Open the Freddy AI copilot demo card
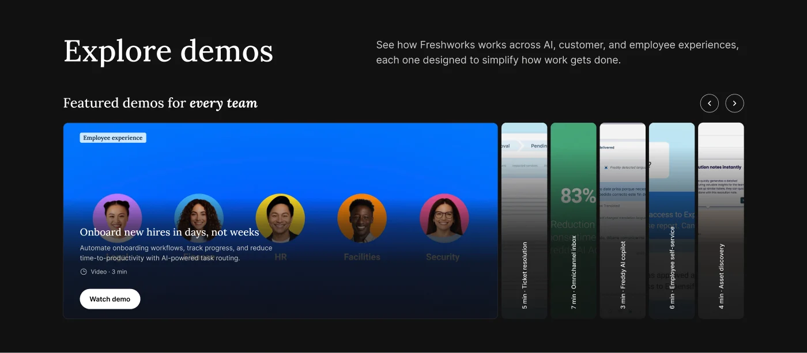Screen dimensions: 807x353 (x=623, y=221)
